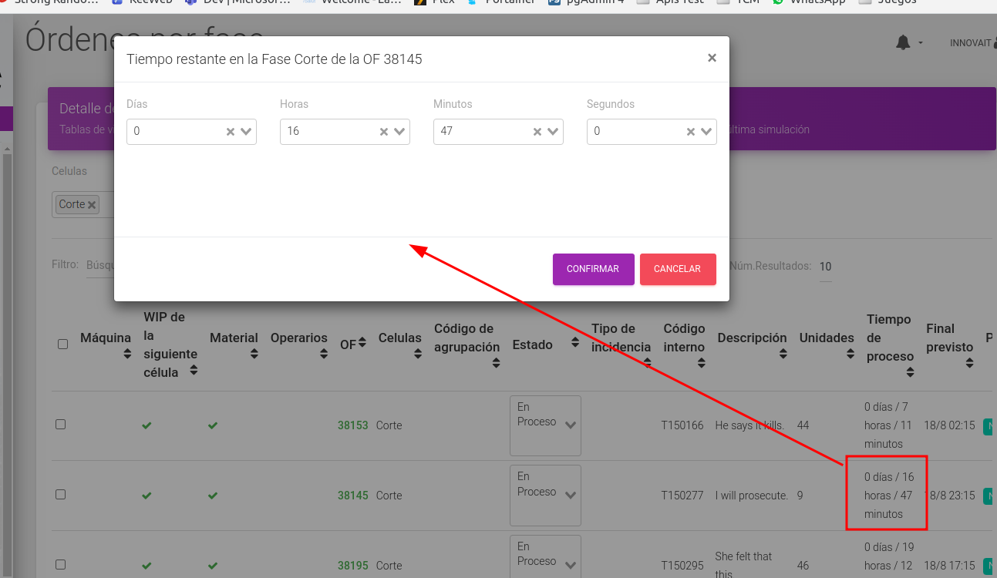
Task: Open order link 38153
Action: [x=352, y=425]
